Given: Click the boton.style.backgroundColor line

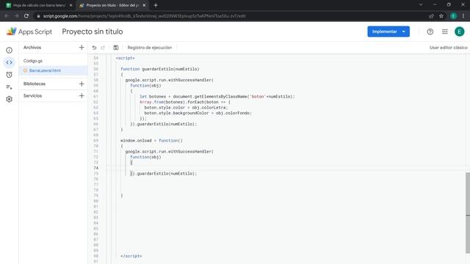Looking at the screenshot, I should (x=198, y=113).
